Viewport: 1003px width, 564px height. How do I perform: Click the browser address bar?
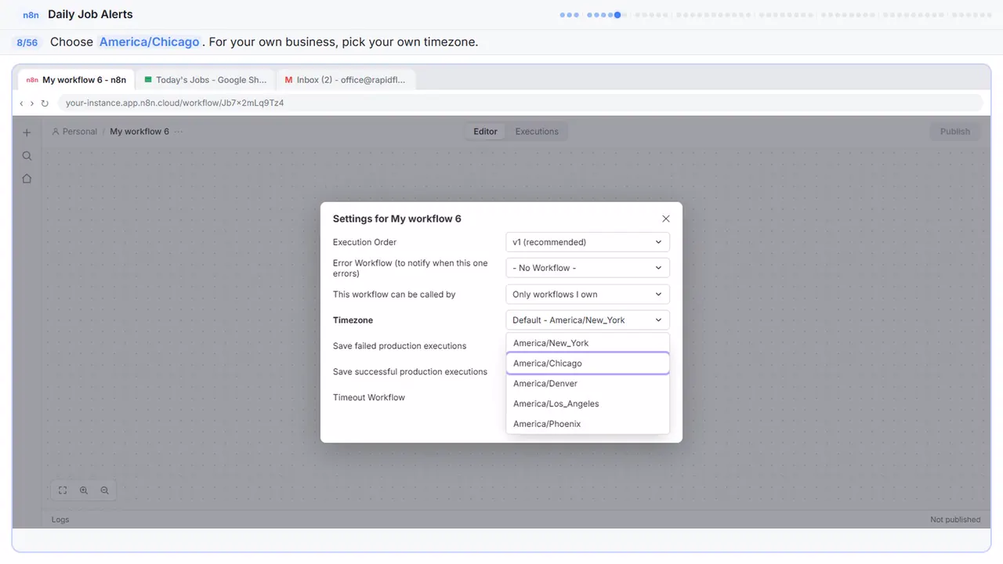tap(520, 103)
